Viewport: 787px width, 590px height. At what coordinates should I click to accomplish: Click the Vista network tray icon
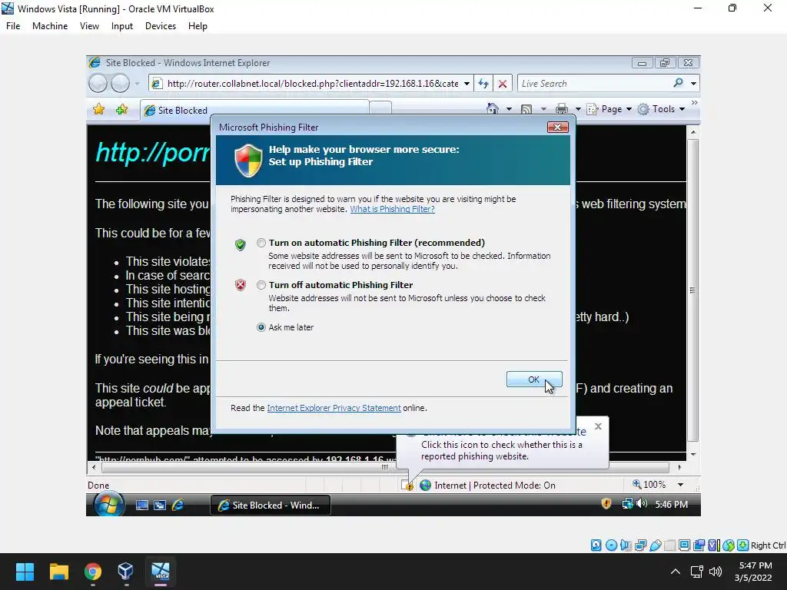(x=627, y=504)
